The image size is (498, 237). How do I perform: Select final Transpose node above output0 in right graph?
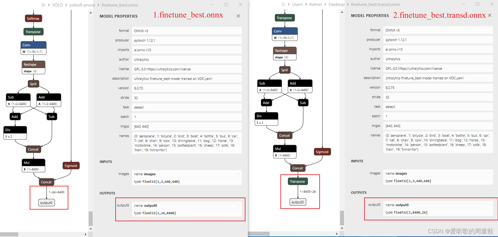click(x=297, y=181)
